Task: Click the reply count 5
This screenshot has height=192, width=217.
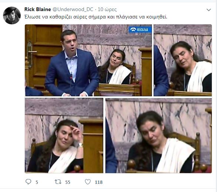Action: pyautogui.click(x=37, y=182)
